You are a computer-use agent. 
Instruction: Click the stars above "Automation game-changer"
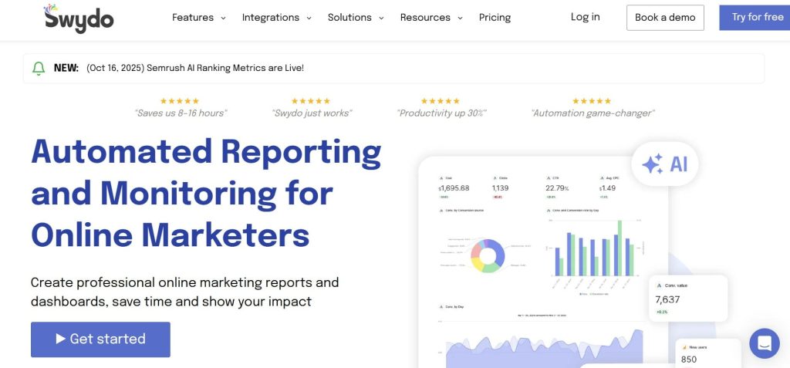pyautogui.click(x=592, y=101)
